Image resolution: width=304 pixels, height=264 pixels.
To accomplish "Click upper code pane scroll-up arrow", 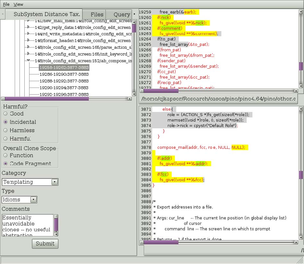I will click(x=301, y=12).
